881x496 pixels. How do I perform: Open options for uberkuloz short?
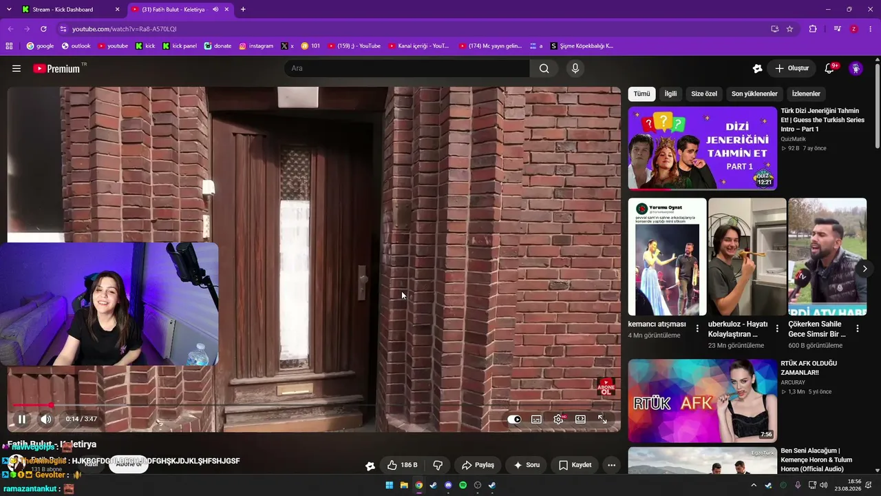[x=777, y=329]
